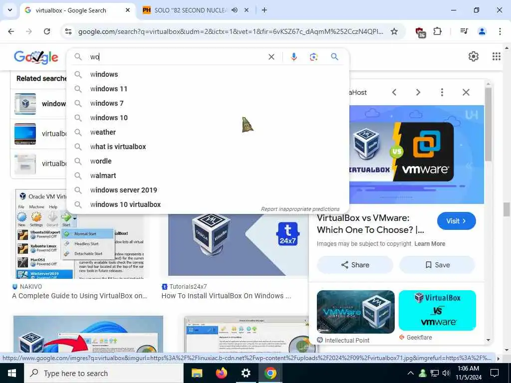This screenshot has height=383, width=511.
Task: Open File Explorer from taskbar
Action: 197,373
